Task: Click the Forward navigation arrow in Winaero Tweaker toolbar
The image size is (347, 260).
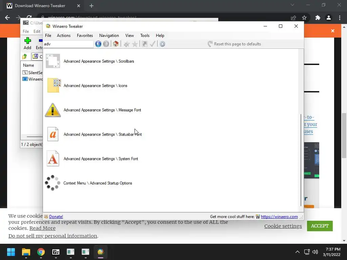Action: (x=106, y=44)
